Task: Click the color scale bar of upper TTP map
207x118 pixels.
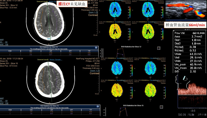Action: (x=163, y=34)
